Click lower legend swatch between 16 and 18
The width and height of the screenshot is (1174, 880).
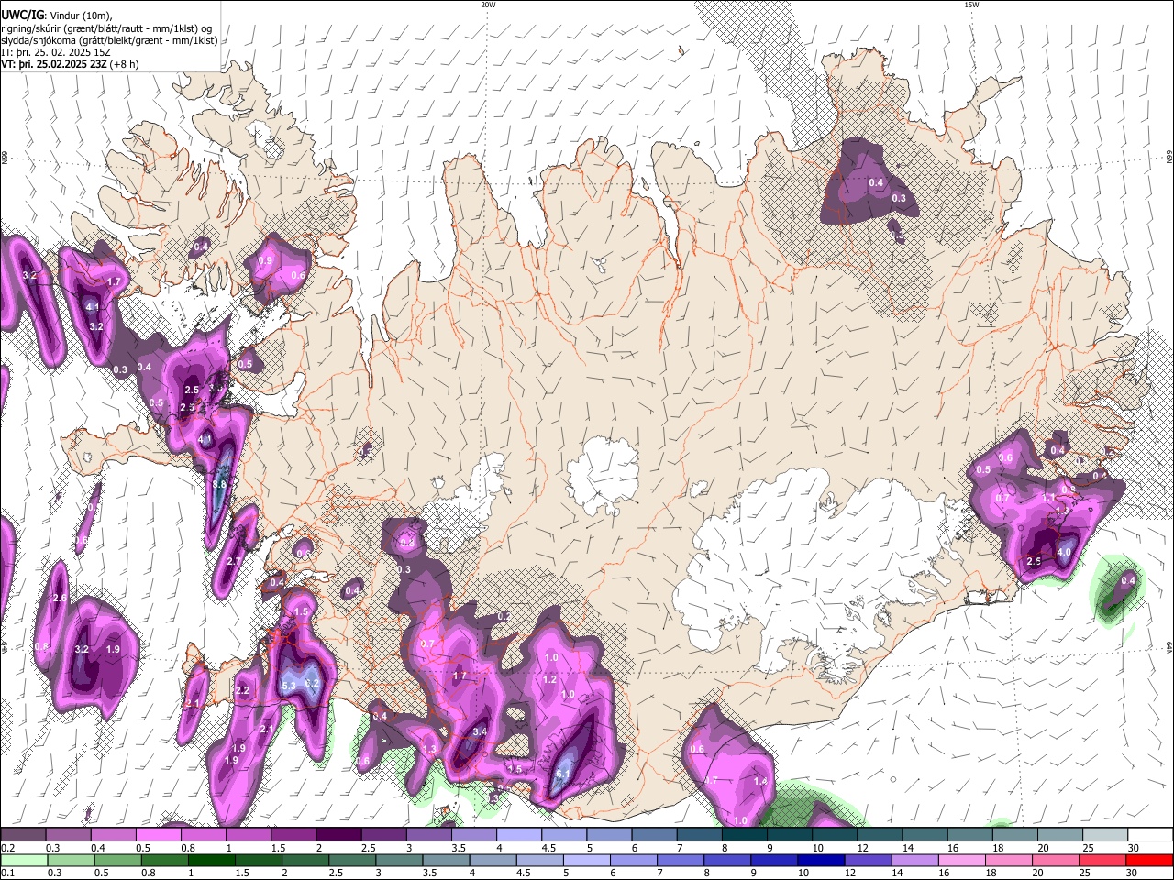click(x=960, y=860)
